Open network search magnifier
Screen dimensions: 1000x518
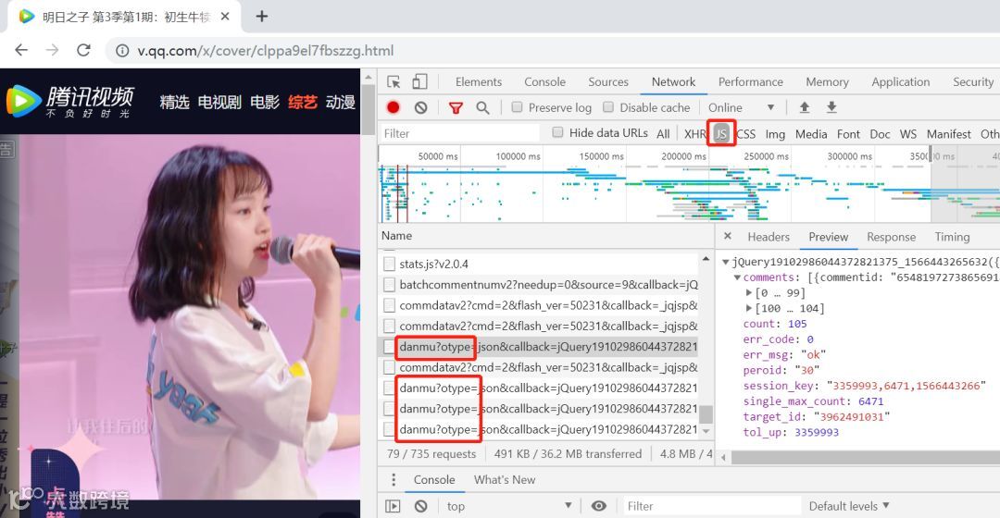click(x=482, y=107)
